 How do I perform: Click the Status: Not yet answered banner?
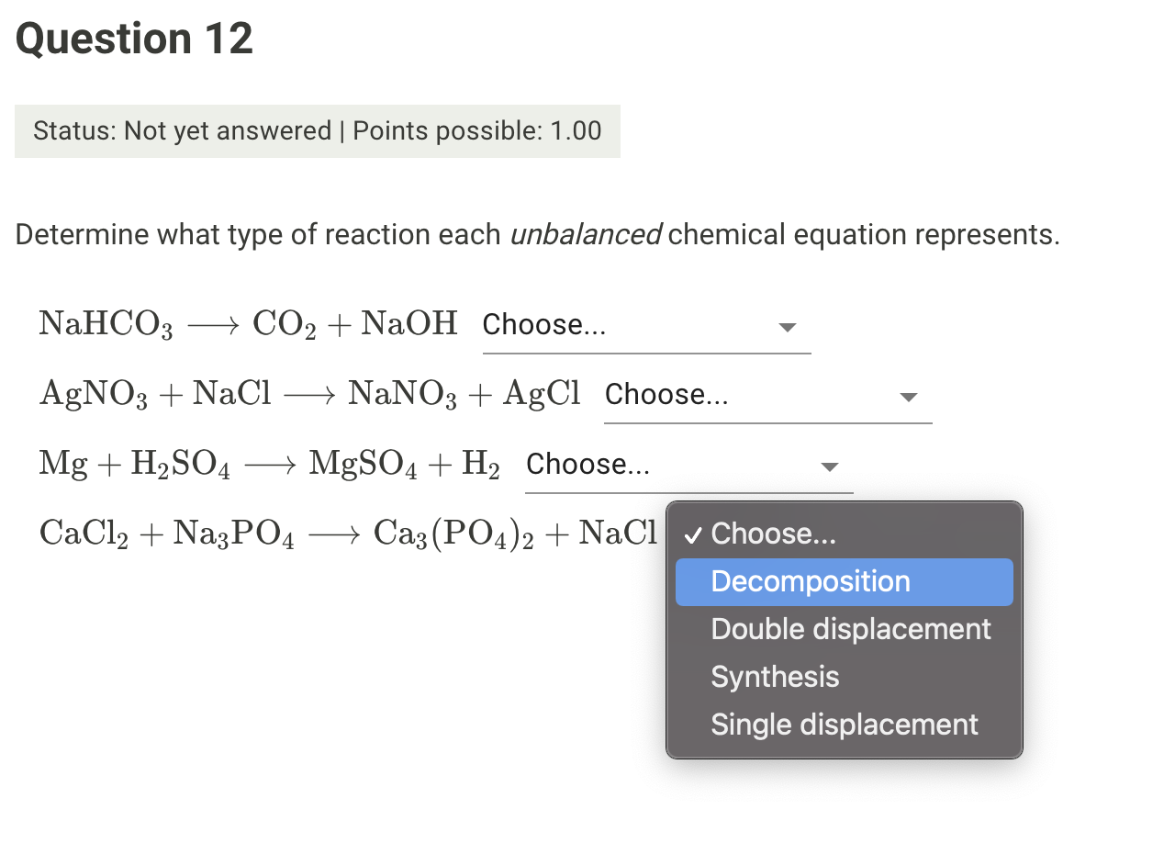(x=318, y=131)
